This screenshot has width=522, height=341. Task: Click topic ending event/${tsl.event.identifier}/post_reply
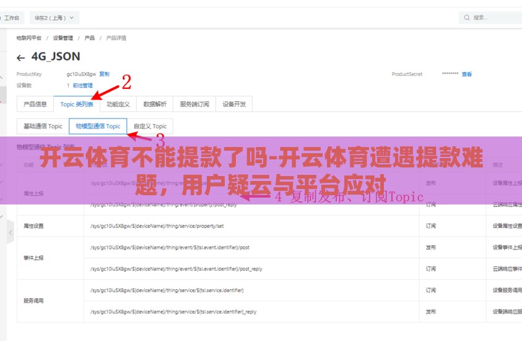176,269
